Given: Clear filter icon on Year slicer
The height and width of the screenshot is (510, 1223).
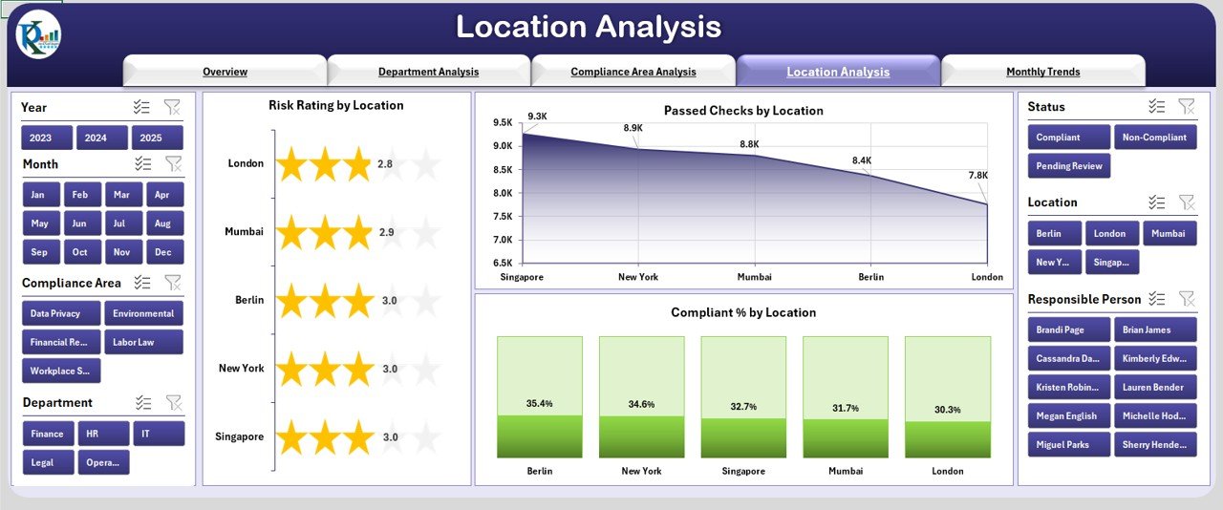Looking at the screenshot, I should click(172, 108).
